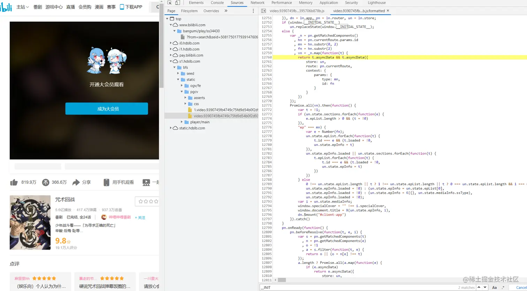Click the watch on phone icon

coord(107,182)
